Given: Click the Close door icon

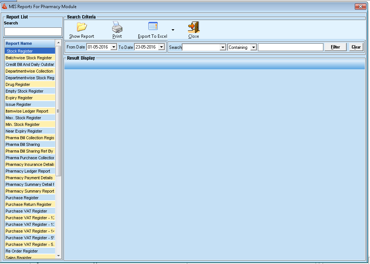Looking at the screenshot, I should coord(194,27).
